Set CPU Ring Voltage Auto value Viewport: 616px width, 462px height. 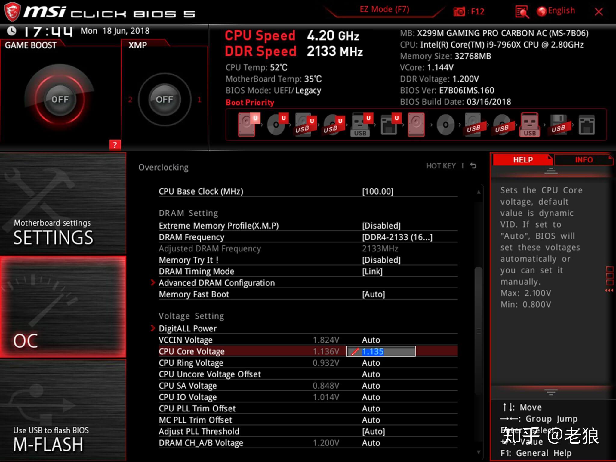[371, 363]
